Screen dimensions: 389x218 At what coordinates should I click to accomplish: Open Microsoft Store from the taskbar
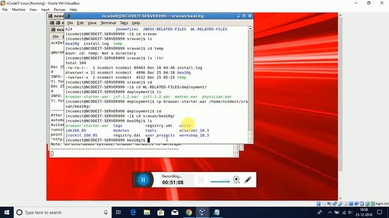pyautogui.click(x=160, y=213)
